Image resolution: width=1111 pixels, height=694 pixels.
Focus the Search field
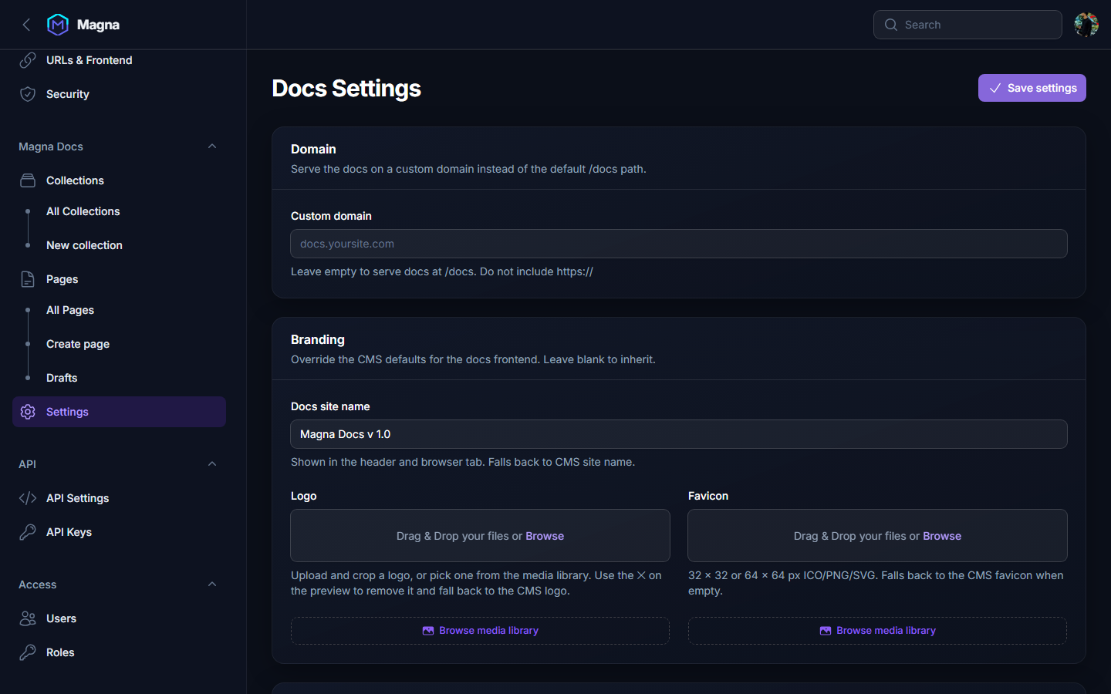967,25
